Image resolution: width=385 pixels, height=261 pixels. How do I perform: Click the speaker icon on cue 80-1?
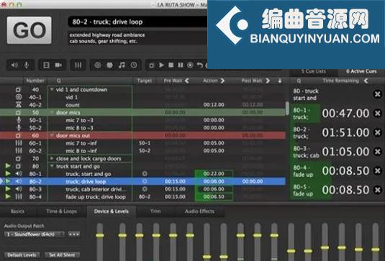[x=19, y=174]
